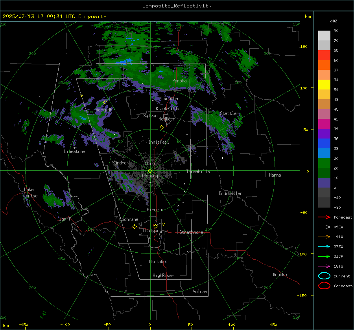This screenshot has width=354, height=330.
Task: Click the red forecast ellipse icon
Action: [x=324, y=286]
